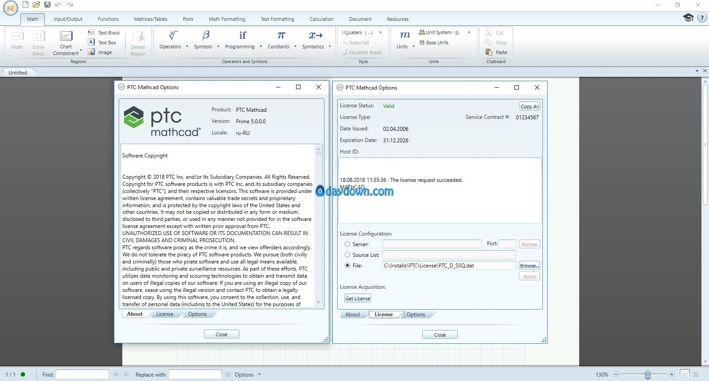Insert a Text Box
Image resolution: width=709 pixels, height=381 pixels.
[x=102, y=43]
